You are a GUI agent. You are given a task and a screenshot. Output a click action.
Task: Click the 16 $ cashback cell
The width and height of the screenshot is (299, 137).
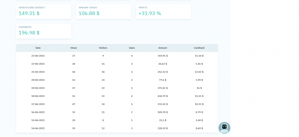(199, 88)
